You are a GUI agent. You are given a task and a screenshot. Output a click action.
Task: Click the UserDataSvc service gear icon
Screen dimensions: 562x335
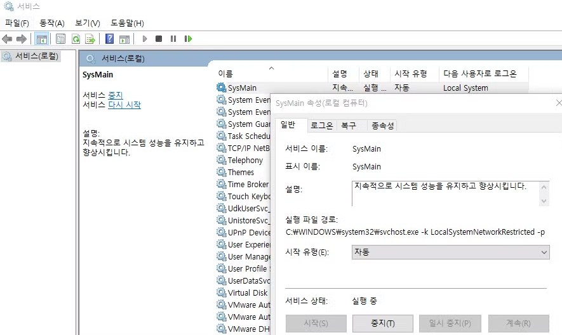pos(222,280)
